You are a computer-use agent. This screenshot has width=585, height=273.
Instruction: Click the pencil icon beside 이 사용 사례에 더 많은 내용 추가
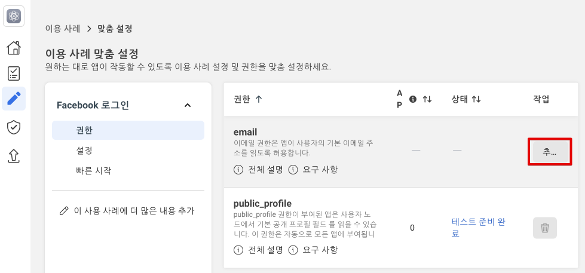point(64,211)
